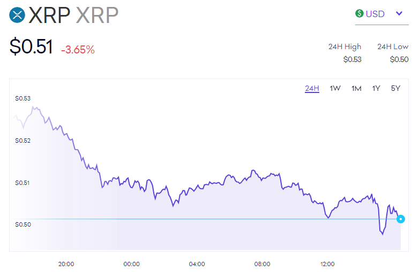
Task: Open the USD currency selector text
Action: pos(375,14)
